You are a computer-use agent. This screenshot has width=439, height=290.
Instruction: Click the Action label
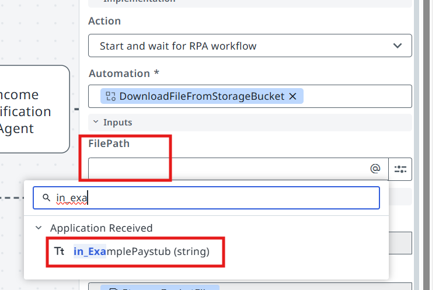tap(104, 21)
